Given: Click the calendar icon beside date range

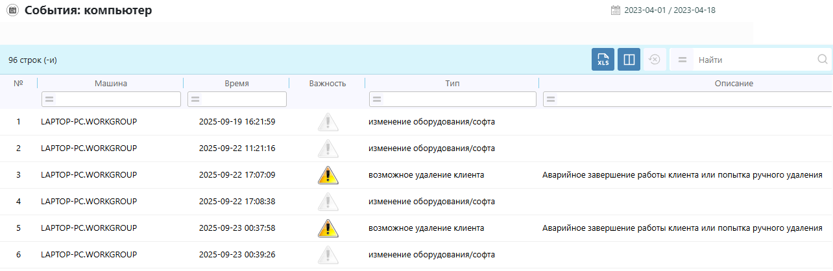Looking at the screenshot, I should tap(616, 10).
